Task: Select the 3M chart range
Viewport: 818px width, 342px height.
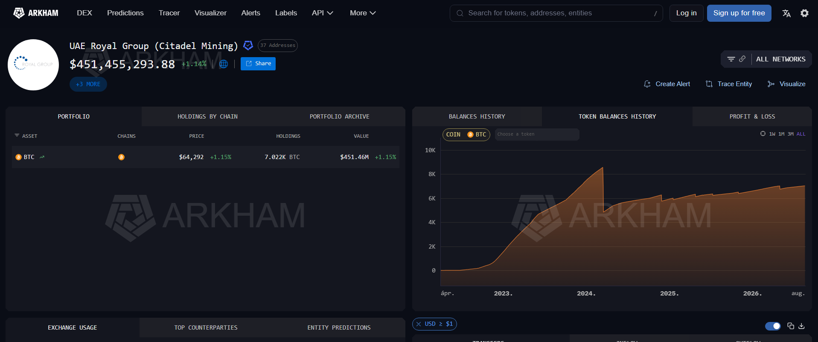Action: pos(791,134)
